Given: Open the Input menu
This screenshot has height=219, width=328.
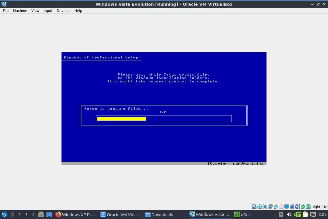Looking at the screenshot, I should coord(48,11).
